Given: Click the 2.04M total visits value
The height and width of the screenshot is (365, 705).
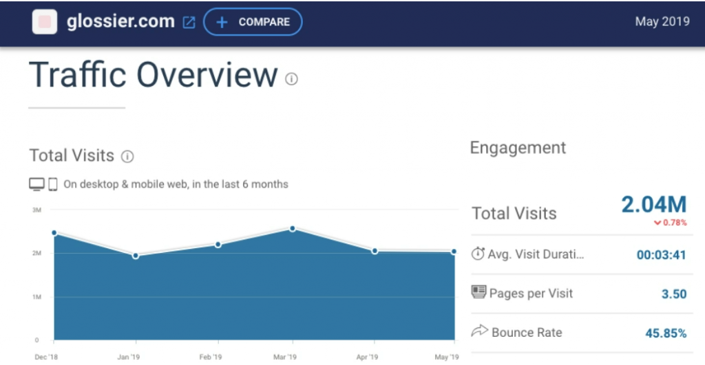Looking at the screenshot, I should 654,205.
